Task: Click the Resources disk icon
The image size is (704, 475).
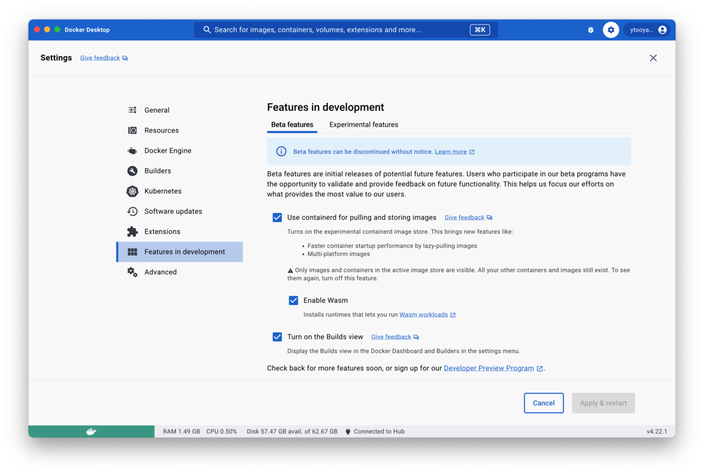Action: [x=133, y=130]
